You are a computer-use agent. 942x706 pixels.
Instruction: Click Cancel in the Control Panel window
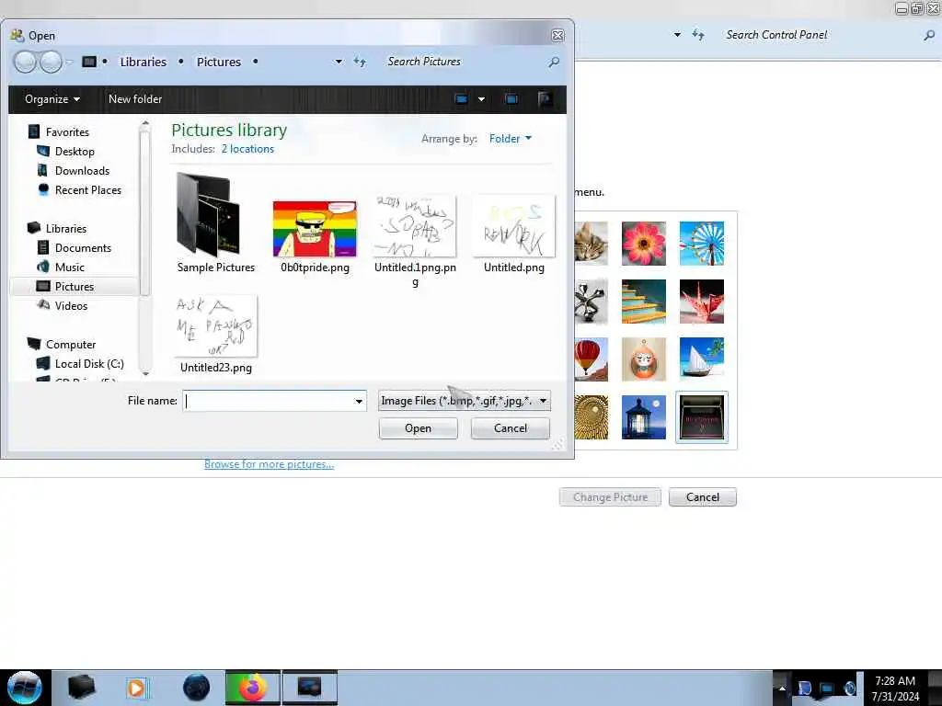coord(702,497)
